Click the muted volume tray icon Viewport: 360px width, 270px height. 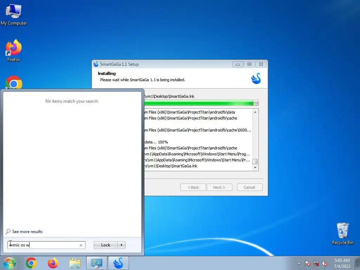pos(324,264)
